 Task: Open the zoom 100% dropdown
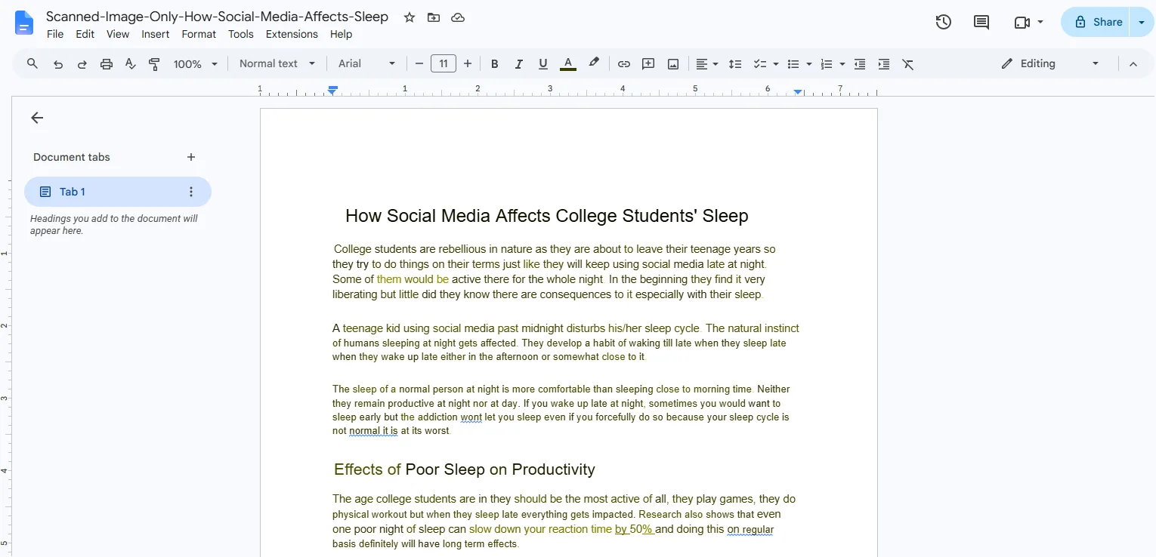tap(195, 64)
